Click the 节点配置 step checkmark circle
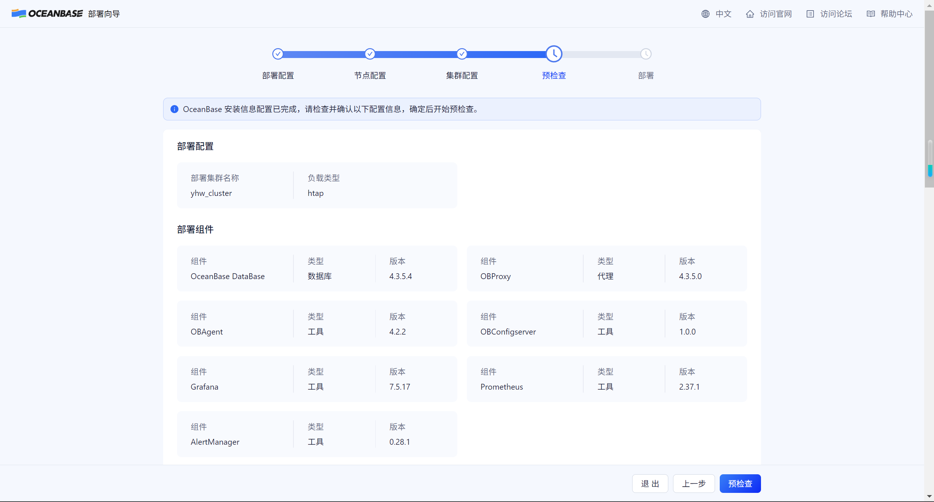The height and width of the screenshot is (502, 934). click(370, 54)
